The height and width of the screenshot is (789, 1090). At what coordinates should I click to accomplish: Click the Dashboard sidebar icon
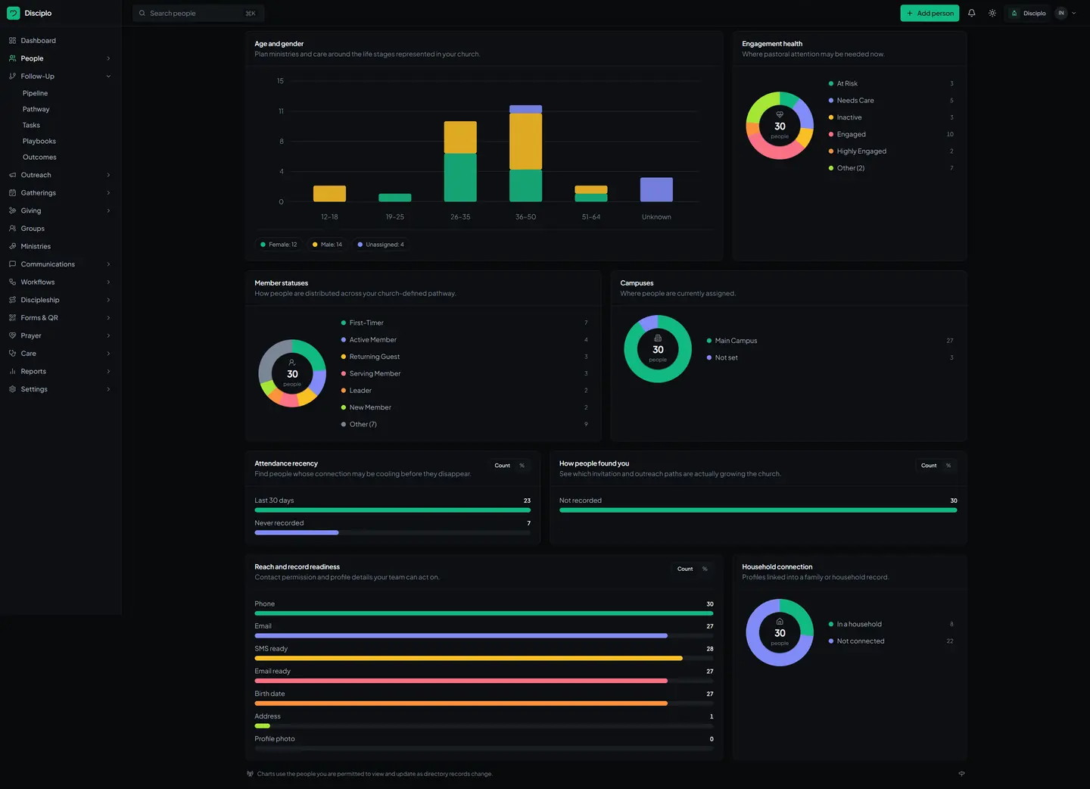[12, 40]
